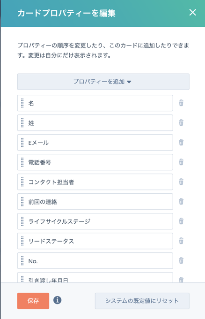This screenshot has height=319, width=205.
Task: Delete the 電話番号 property
Action: pos(181,162)
